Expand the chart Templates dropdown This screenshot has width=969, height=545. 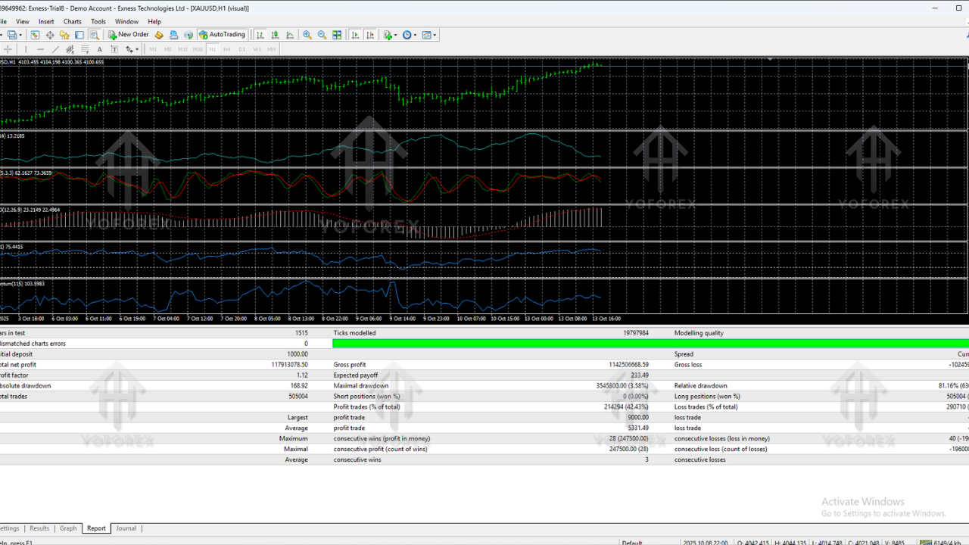point(435,35)
